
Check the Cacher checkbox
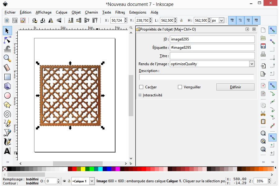click(x=141, y=87)
